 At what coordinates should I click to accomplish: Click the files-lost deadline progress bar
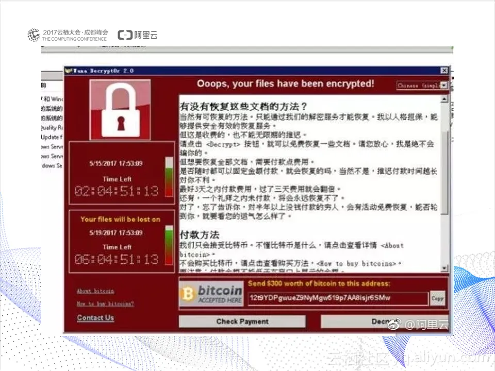point(169,245)
